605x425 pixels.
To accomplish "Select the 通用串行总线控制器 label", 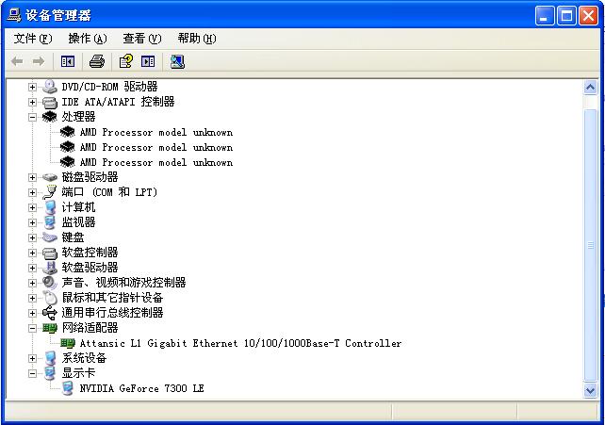I will pyautogui.click(x=112, y=313).
